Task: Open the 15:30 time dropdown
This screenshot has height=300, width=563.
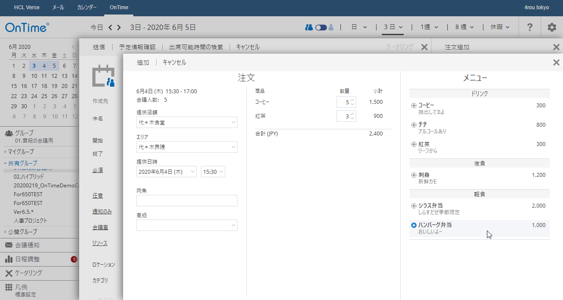Action: coord(213,172)
